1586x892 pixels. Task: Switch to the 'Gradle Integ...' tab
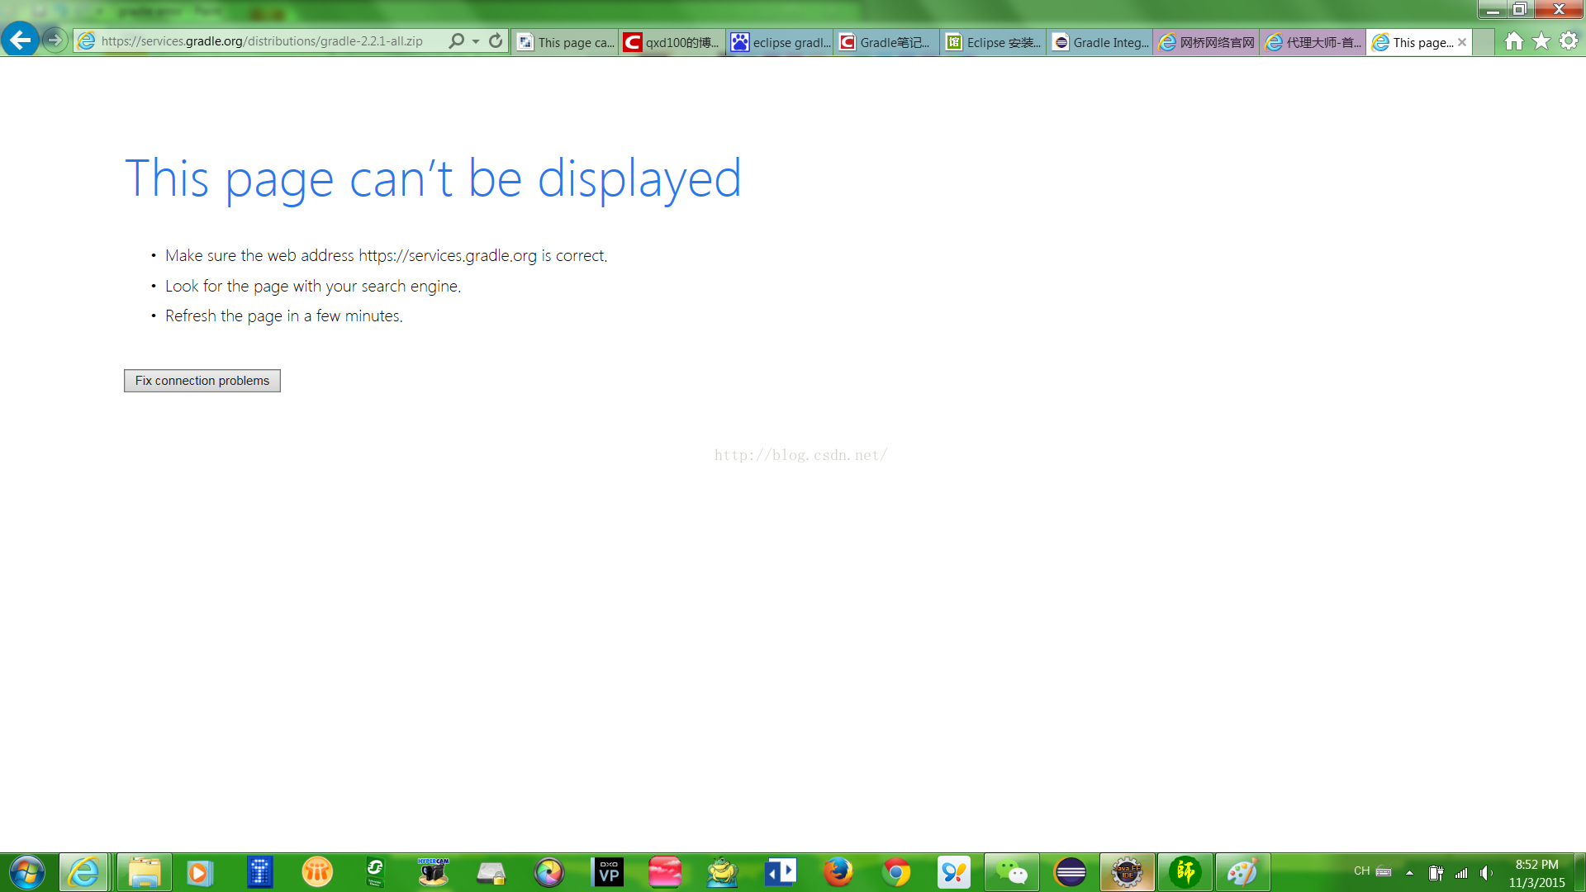click(x=1100, y=42)
